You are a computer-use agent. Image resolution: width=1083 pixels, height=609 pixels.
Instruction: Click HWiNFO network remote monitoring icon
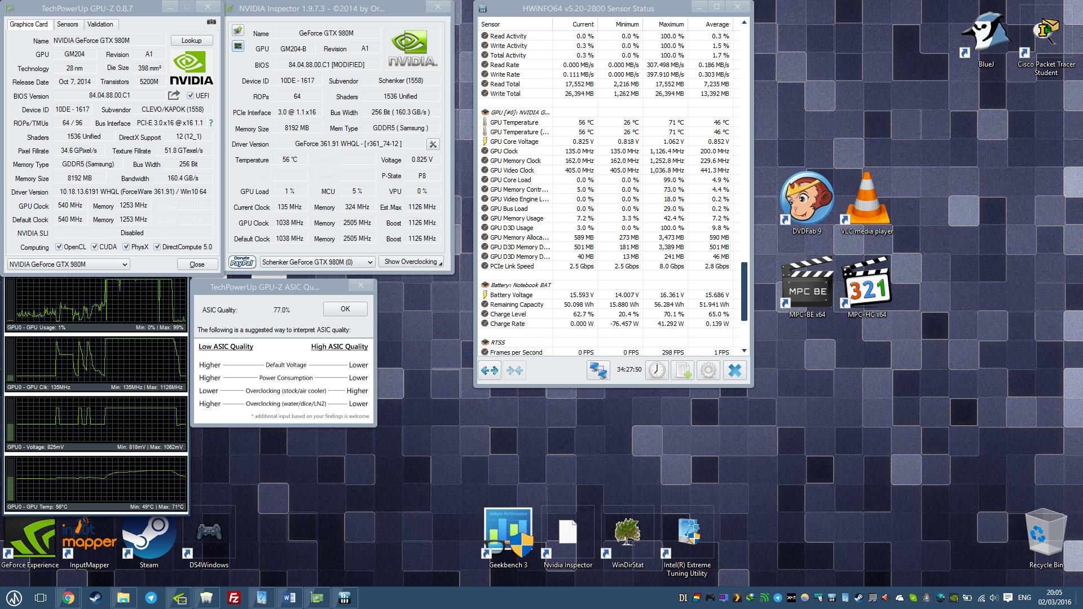(598, 370)
